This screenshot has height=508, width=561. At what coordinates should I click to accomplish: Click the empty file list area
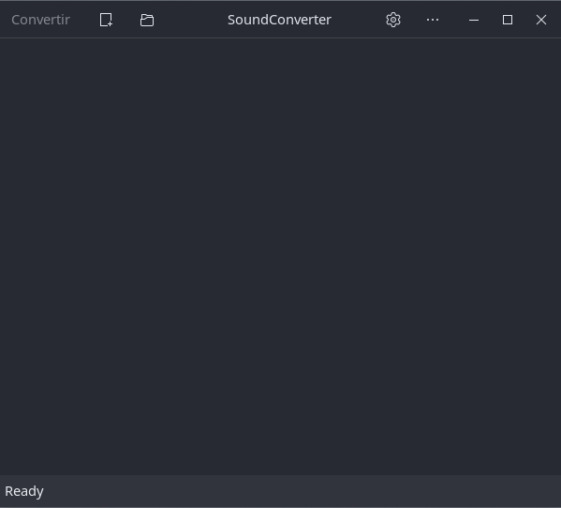click(281, 256)
